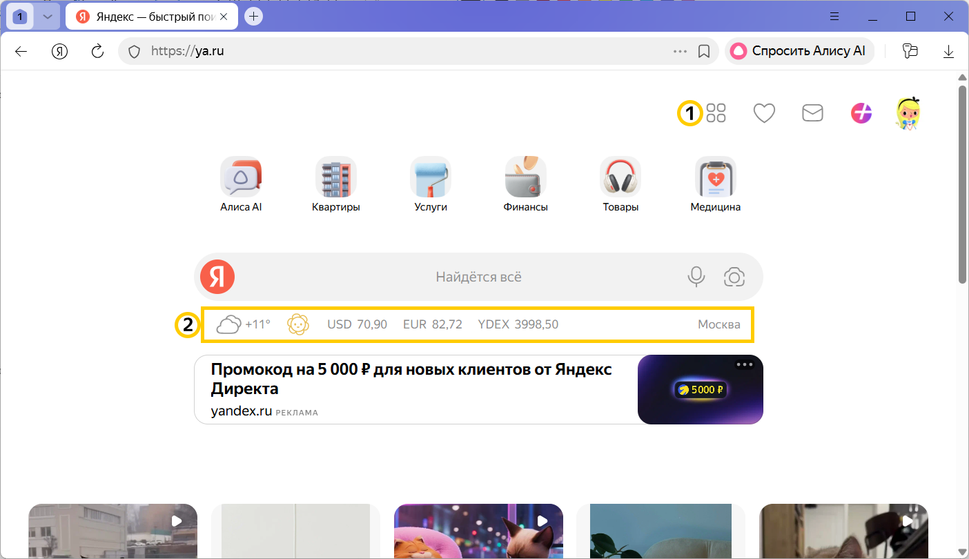
Task: Open weather showing +11°
Action: tap(244, 324)
